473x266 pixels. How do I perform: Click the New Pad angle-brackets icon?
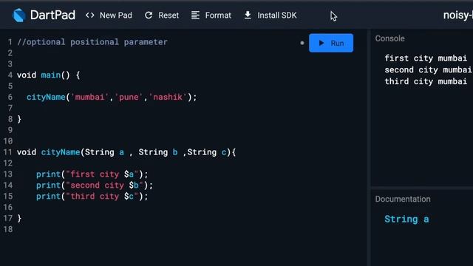[90, 15]
